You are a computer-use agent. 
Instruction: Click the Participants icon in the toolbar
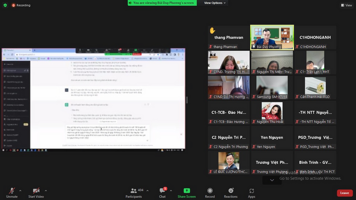(134, 190)
